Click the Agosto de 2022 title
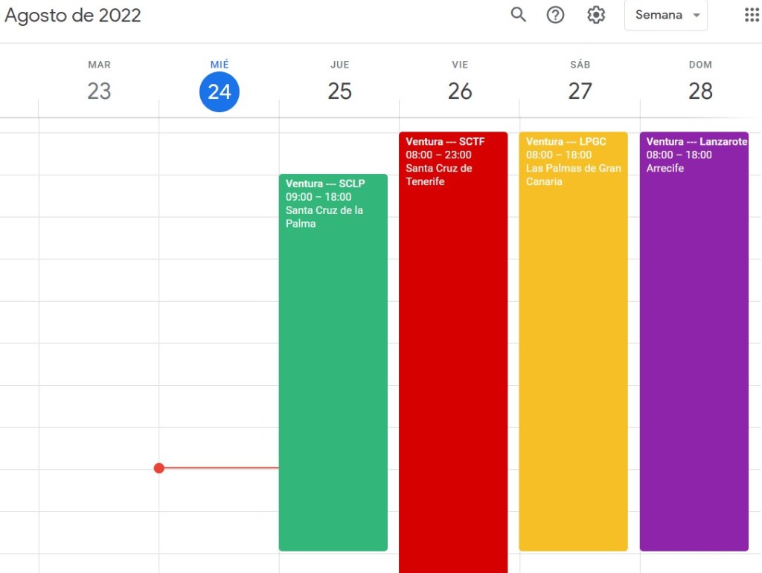Viewport: 762px width, 573px height. (73, 16)
